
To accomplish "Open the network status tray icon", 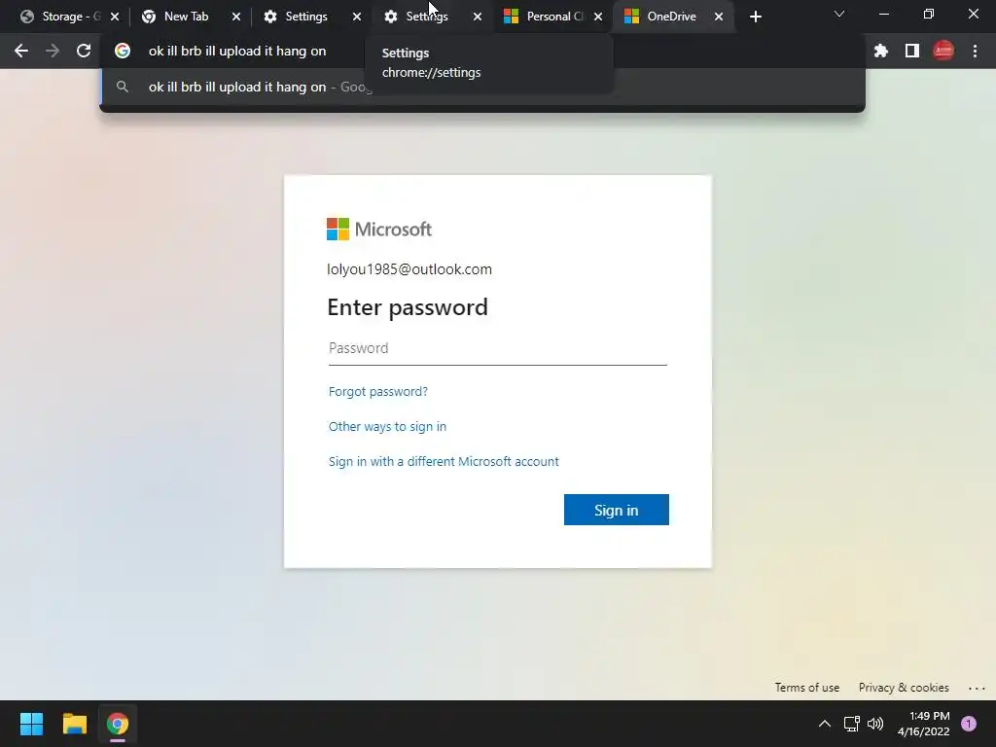I will pyautogui.click(x=851, y=724).
